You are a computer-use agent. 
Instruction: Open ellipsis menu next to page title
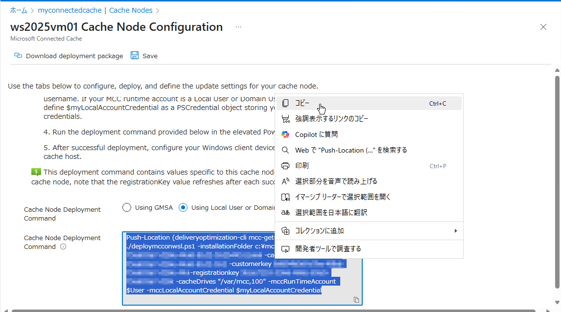[238, 27]
